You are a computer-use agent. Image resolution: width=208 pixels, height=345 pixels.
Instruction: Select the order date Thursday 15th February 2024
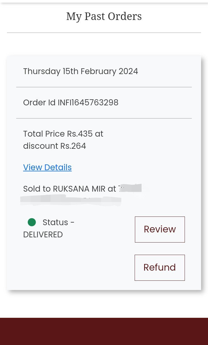[81, 71]
